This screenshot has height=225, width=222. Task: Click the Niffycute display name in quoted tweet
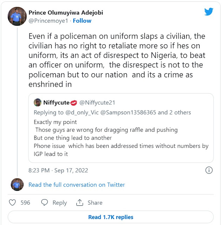coord(56,103)
